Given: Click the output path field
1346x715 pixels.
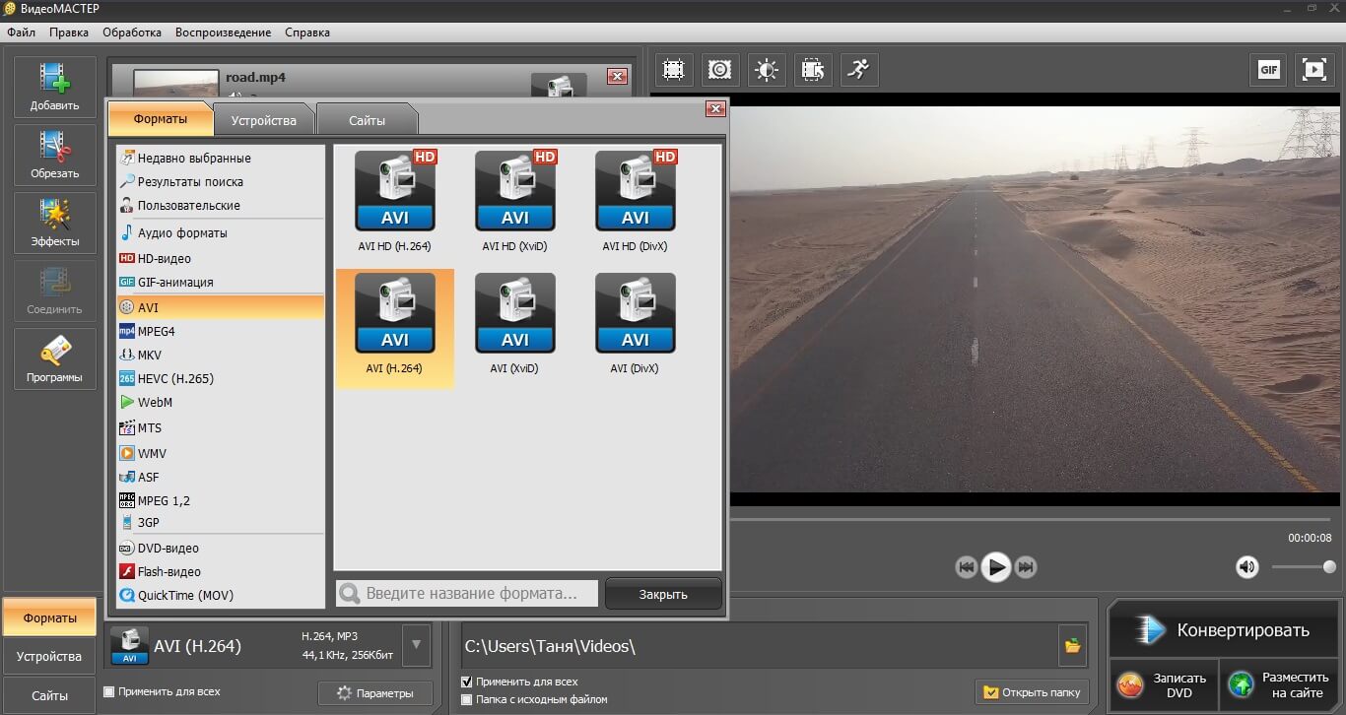Looking at the screenshot, I should (760, 646).
